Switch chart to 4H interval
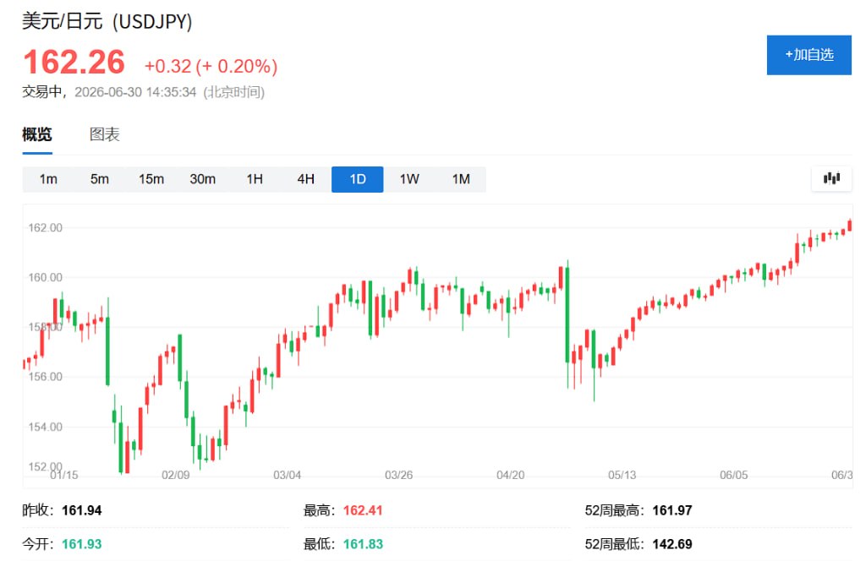 pos(306,179)
